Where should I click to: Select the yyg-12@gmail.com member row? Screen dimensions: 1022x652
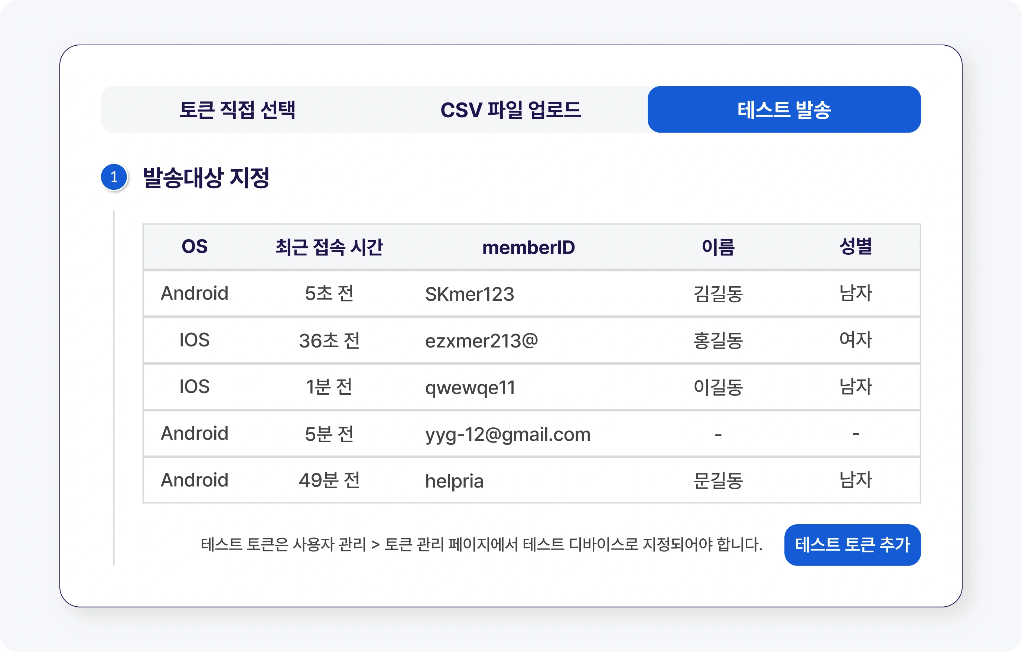pyautogui.click(x=532, y=434)
